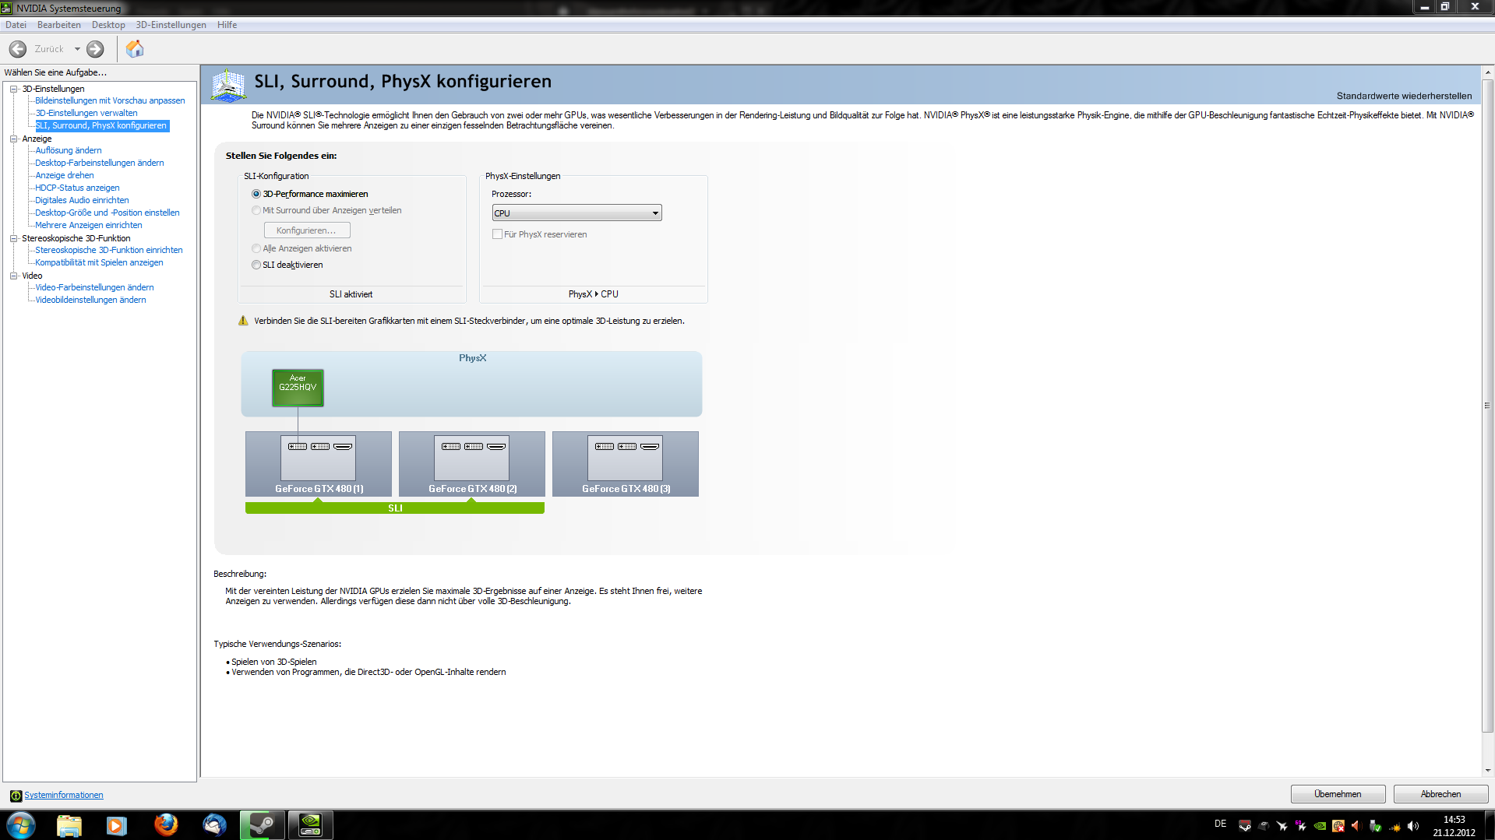Select Alle Anzeigen aktivieren option

click(256, 248)
